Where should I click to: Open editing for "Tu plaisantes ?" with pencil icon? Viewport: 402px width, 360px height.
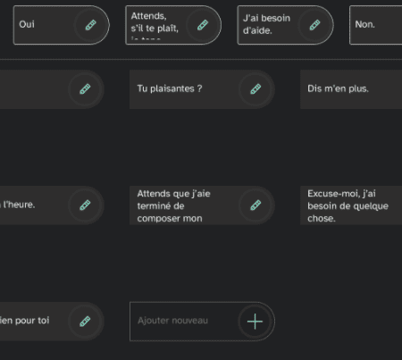coord(255,89)
